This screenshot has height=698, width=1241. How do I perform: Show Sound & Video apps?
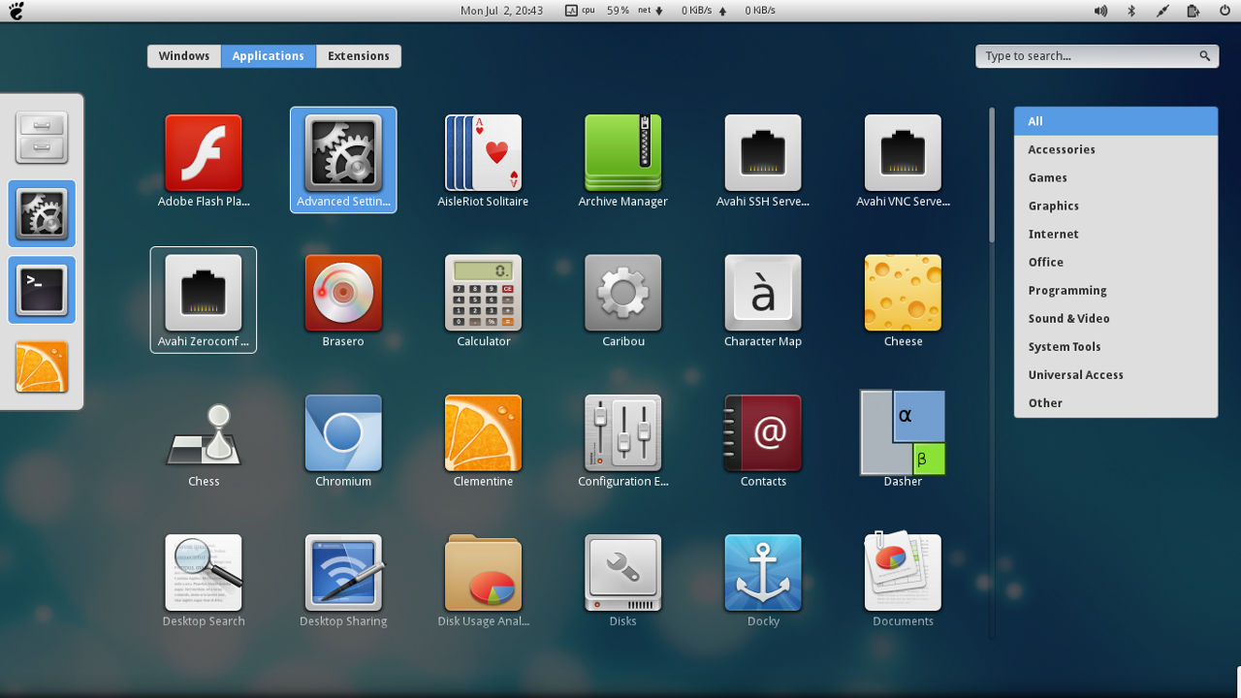click(x=1116, y=318)
